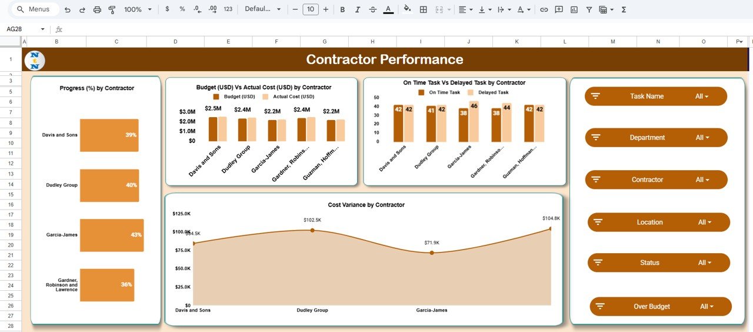This screenshot has width=753, height=332.
Task: Open the font family Default dropdown
Action: [262, 9]
